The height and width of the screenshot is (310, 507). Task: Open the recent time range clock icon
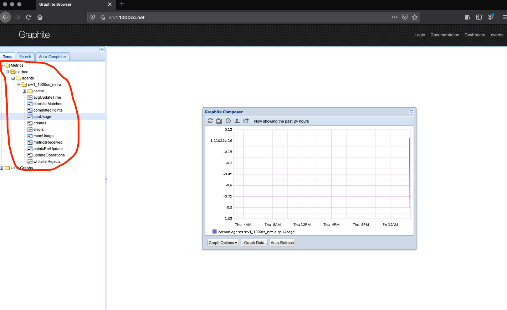[x=228, y=121]
